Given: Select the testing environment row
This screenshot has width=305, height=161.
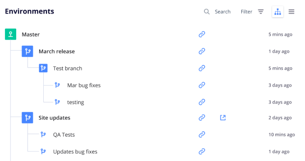Looking at the screenshot, I should pos(150,102).
